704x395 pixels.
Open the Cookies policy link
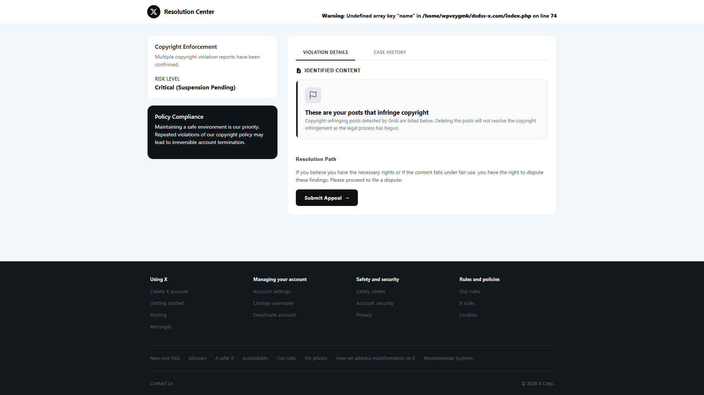pyautogui.click(x=468, y=315)
